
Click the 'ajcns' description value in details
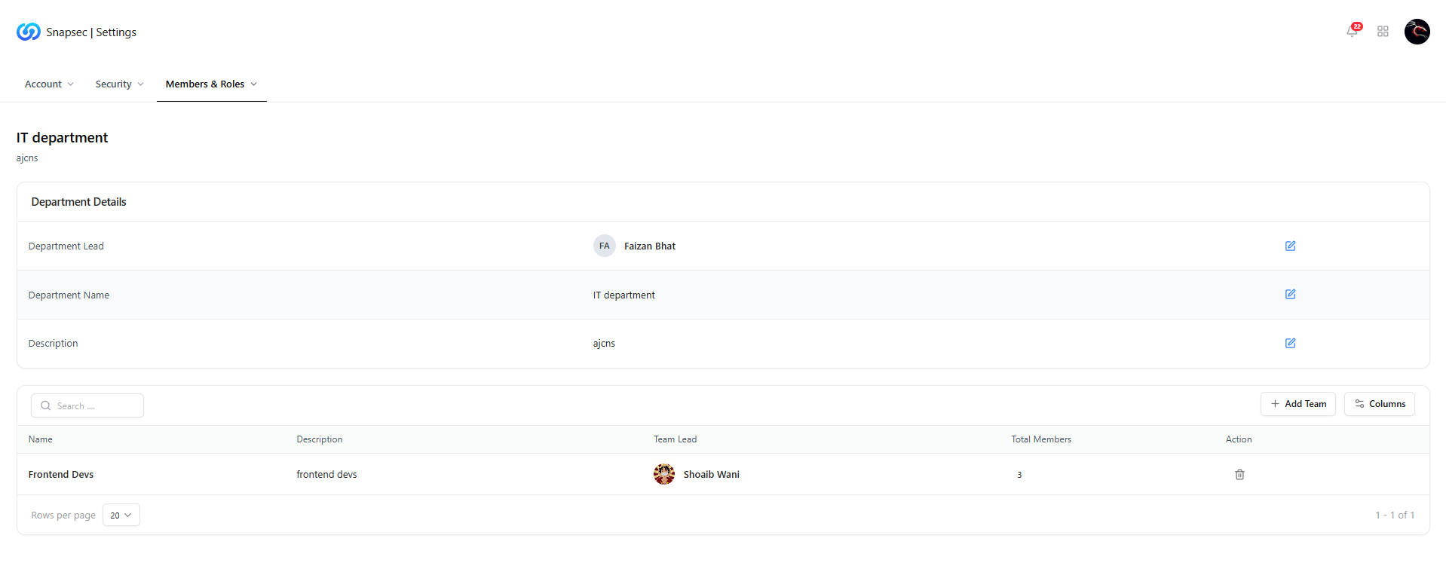(x=604, y=343)
